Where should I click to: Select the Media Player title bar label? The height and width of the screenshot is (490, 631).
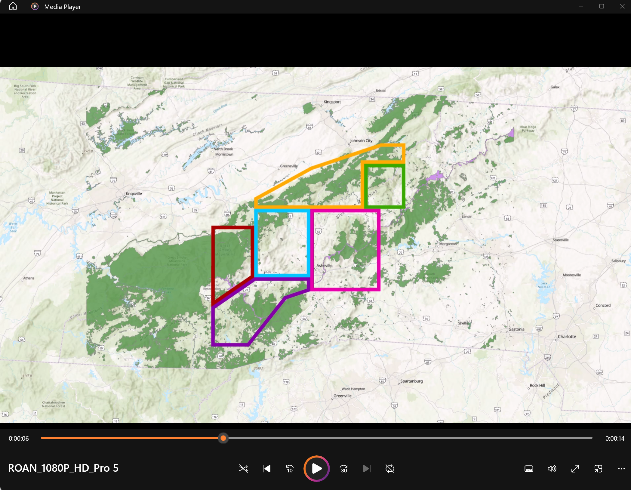pos(62,6)
